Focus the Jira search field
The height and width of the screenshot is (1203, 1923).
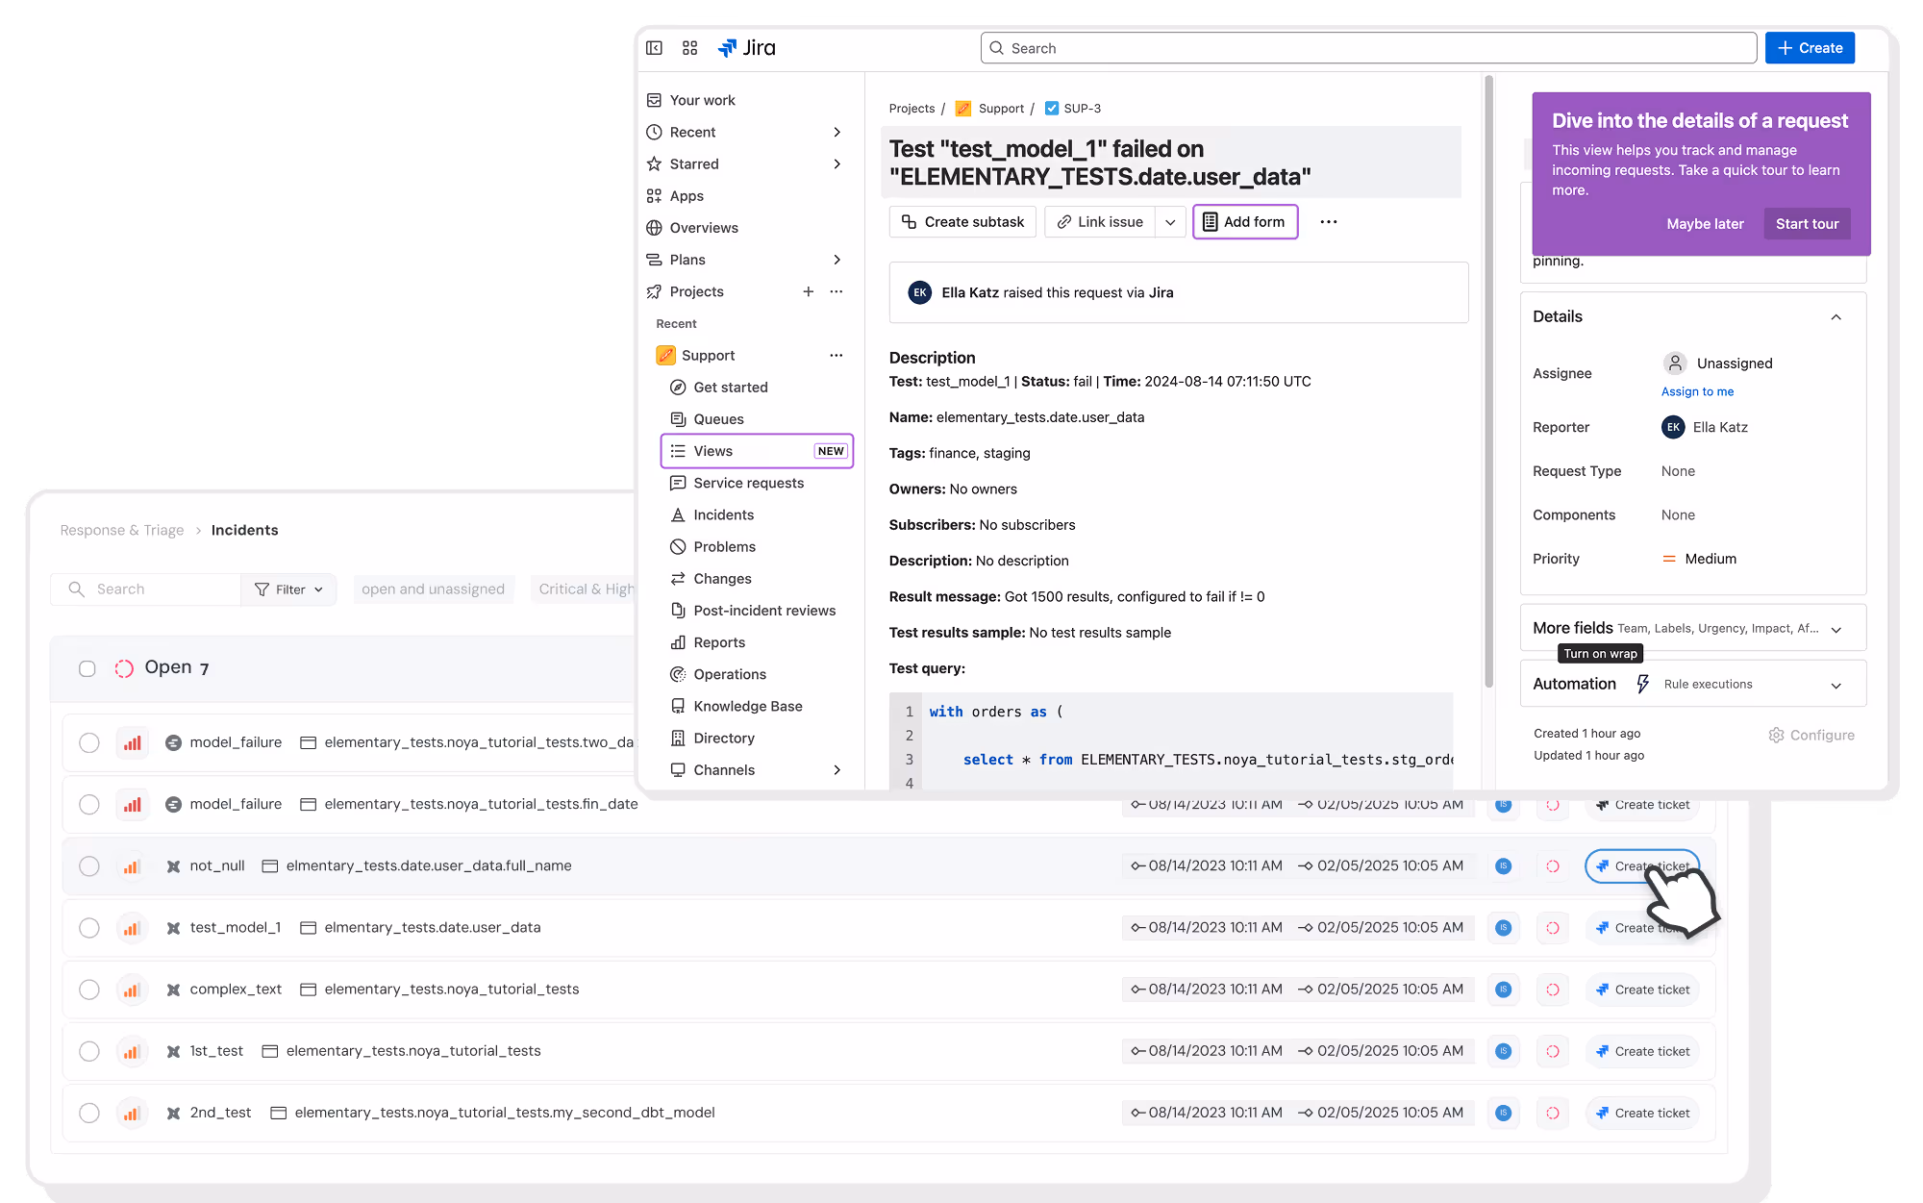pyautogui.click(x=1368, y=48)
